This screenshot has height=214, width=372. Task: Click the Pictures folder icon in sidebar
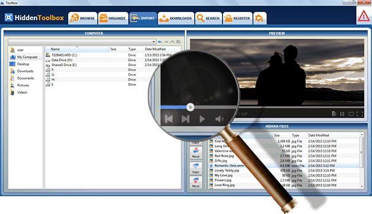tap(12, 85)
